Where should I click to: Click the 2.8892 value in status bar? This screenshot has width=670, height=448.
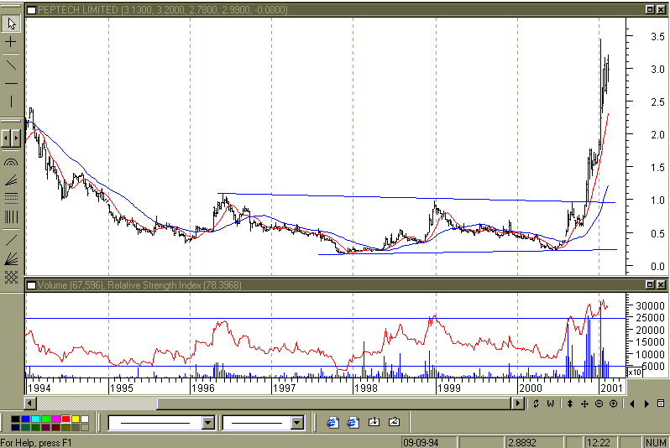pyautogui.click(x=521, y=442)
